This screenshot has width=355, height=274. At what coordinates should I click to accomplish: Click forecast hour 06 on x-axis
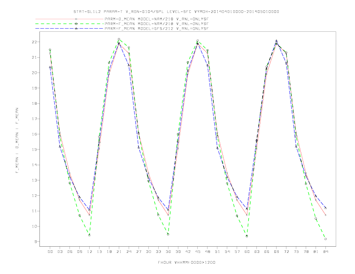tap(70, 252)
